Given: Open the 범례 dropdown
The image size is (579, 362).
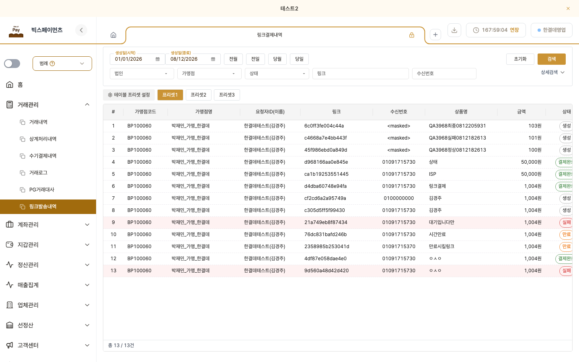Looking at the screenshot, I should 62,64.
